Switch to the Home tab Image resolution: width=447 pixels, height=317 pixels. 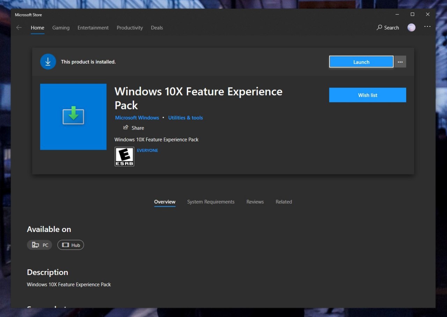point(37,28)
